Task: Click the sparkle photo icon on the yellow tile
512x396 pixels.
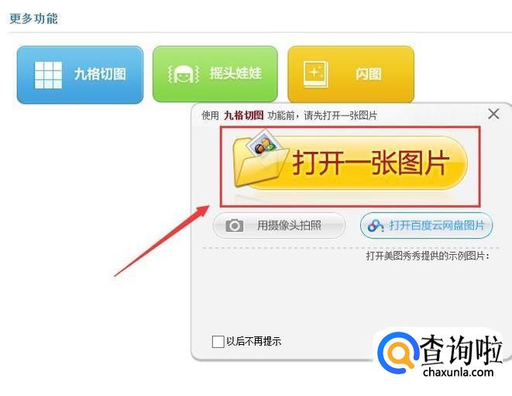Action: [x=315, y=74]
